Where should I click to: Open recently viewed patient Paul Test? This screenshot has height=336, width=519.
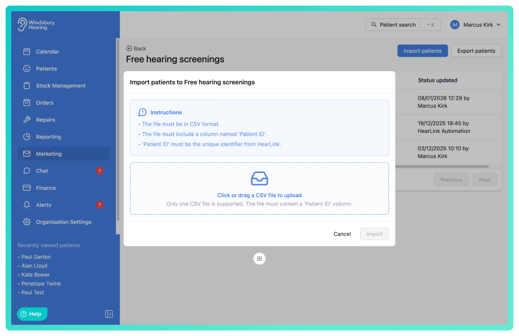pyautogui.click(x=33, y=292)
